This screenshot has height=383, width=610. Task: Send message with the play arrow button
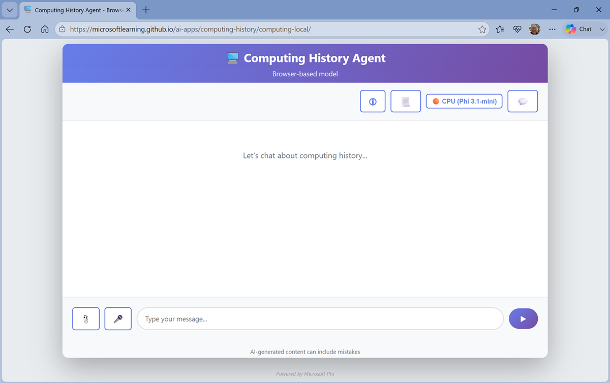tap(523, 319)
